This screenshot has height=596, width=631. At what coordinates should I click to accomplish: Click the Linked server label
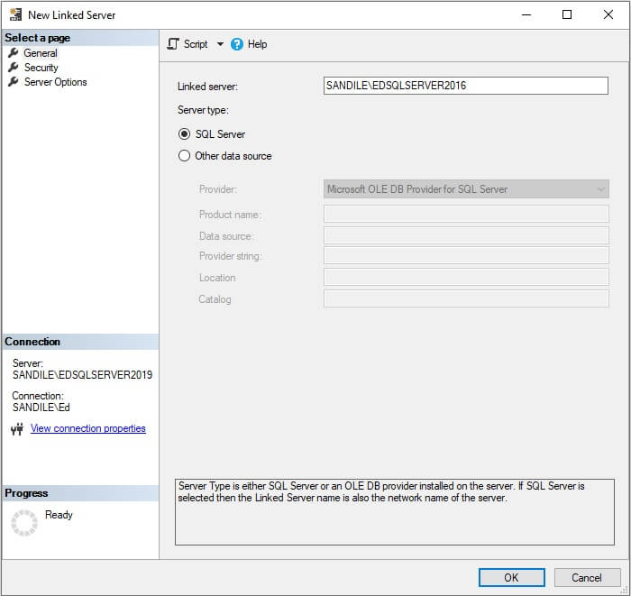click(x=207, y=87)
